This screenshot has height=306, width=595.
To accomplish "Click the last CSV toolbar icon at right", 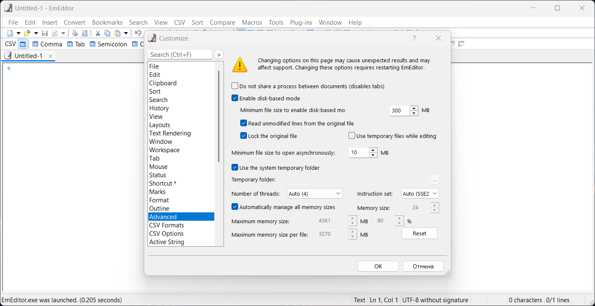I will point(462,44).
